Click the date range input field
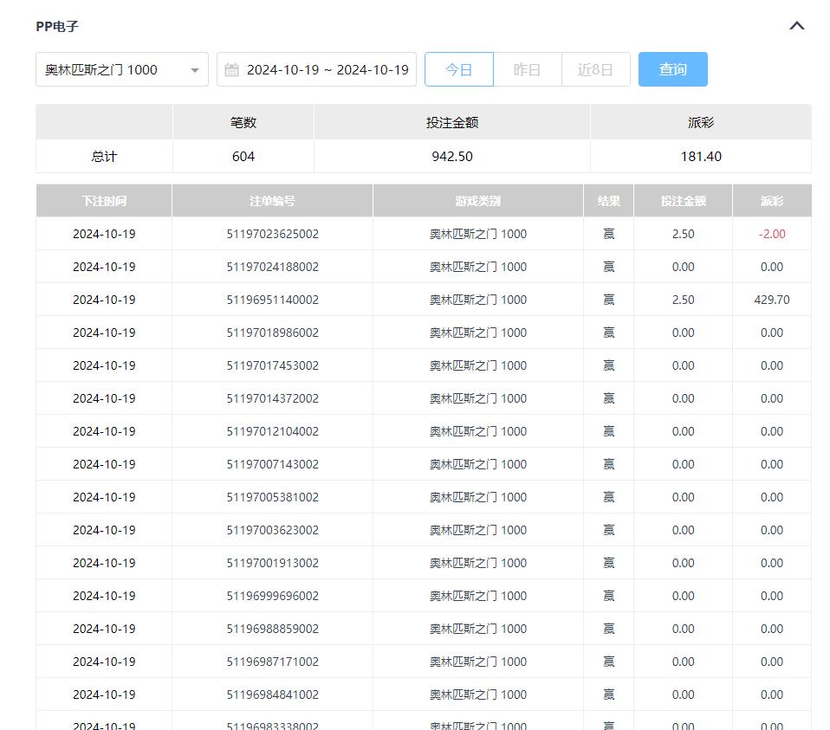The height and width of the screenshot is (730, 830). (327, 69)
